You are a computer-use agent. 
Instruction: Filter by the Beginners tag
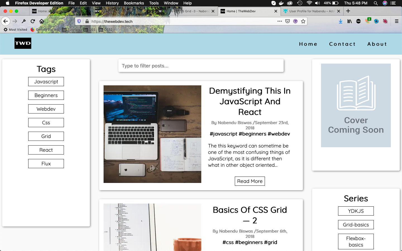pos(46,95)
